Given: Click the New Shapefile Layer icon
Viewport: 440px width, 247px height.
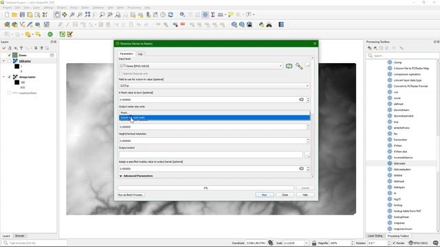Looking at the screenshot, I should pyautogui.click(x=22, y=25).
